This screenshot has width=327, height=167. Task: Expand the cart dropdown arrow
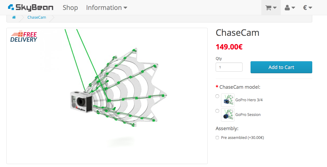tap(275, 8)
